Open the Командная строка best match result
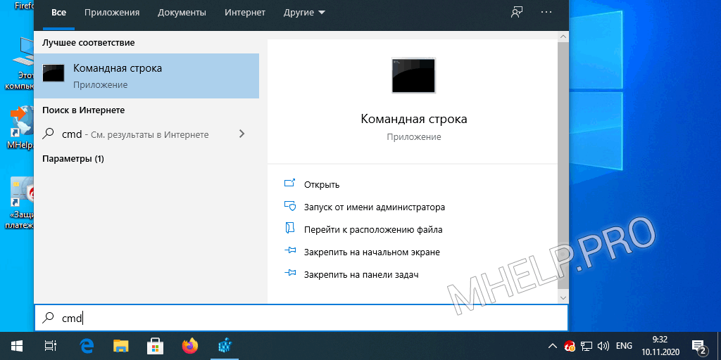This screenshot has height=360, width=721. (x=146, y=76)
